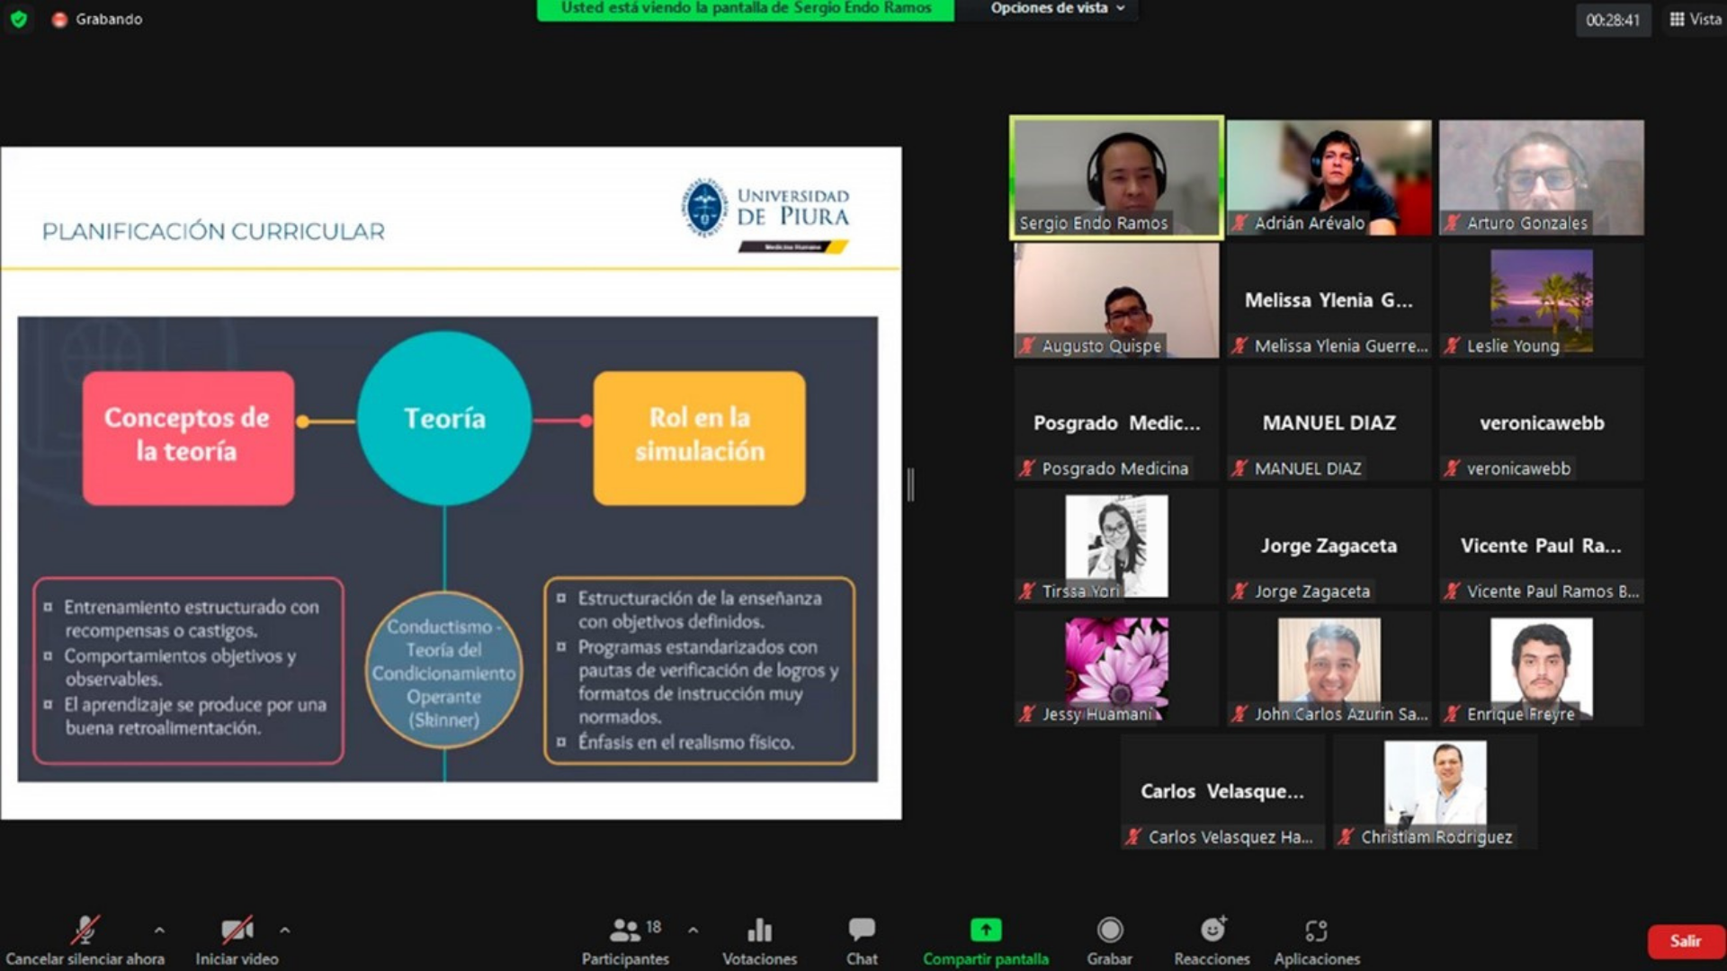
Task: Click the green screen-sharing notification banner
Action: point(745,8)
